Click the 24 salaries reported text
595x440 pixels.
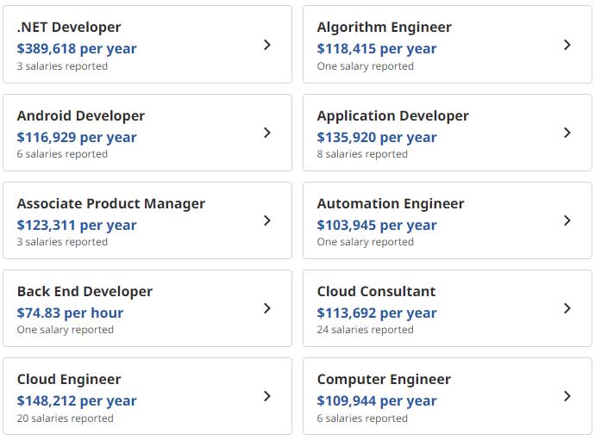click(x=365, y=330)
